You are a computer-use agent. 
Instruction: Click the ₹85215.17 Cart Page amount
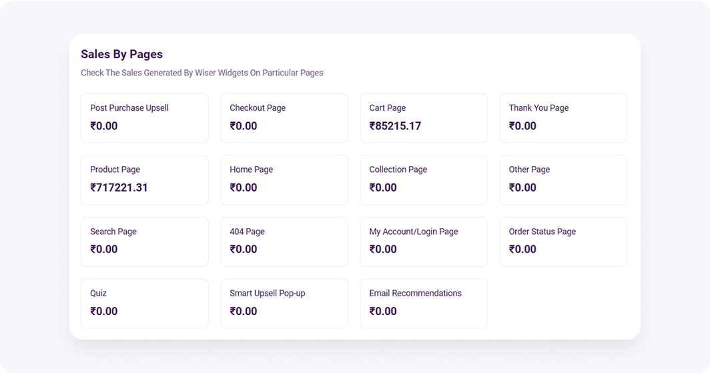tap(395, 126)
